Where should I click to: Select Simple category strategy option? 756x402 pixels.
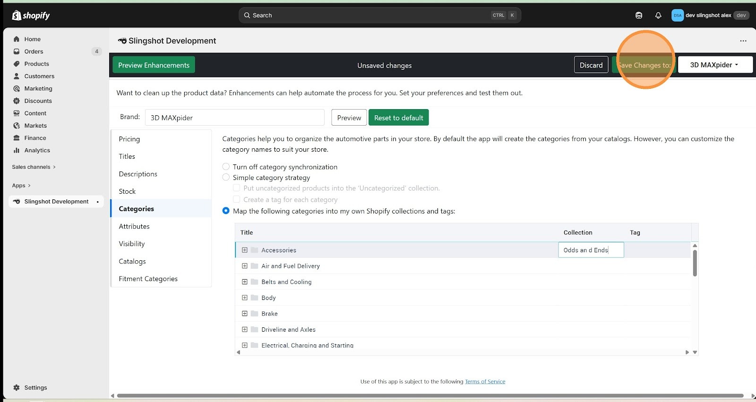pos(226,177)
